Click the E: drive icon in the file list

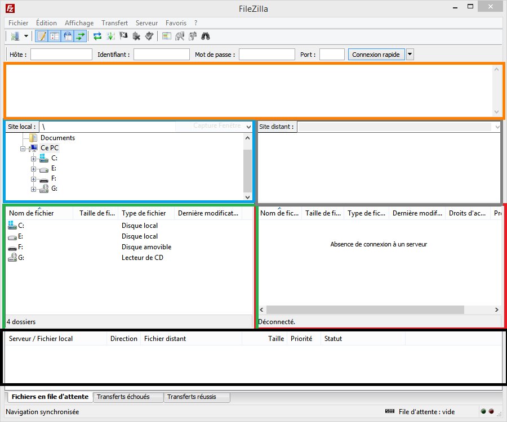coord(12,237)
